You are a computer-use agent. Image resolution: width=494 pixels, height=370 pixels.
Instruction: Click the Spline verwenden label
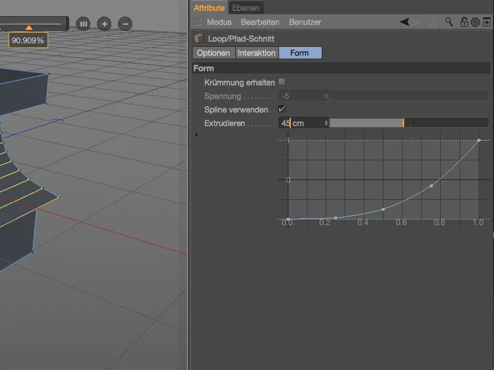coord(236,110)
